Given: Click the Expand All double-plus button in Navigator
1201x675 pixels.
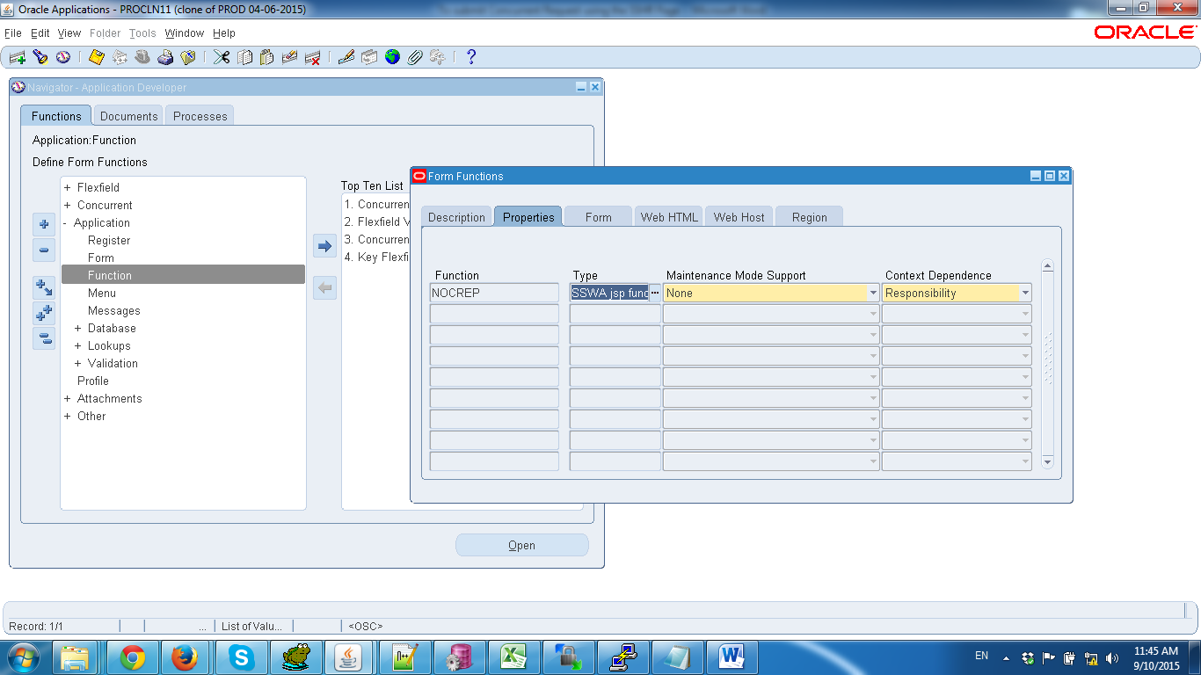Looking at the screenshot, I should pos(44,312).
